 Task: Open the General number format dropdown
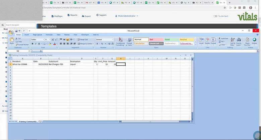113,39
